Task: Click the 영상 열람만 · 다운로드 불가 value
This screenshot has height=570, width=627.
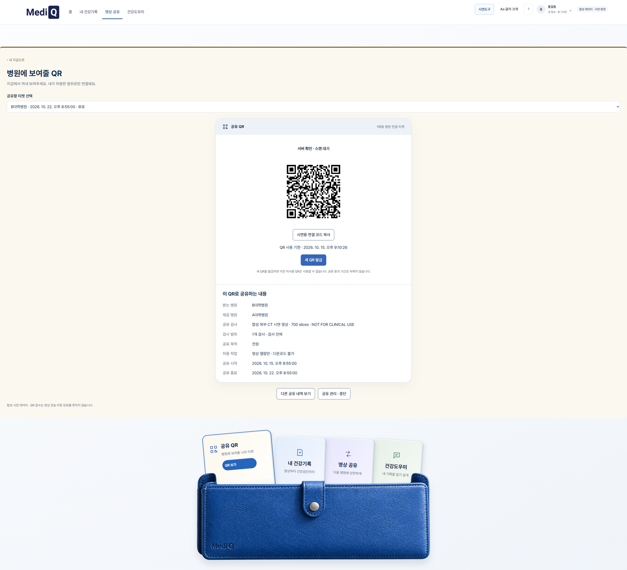Action: (x=273, y=354)
